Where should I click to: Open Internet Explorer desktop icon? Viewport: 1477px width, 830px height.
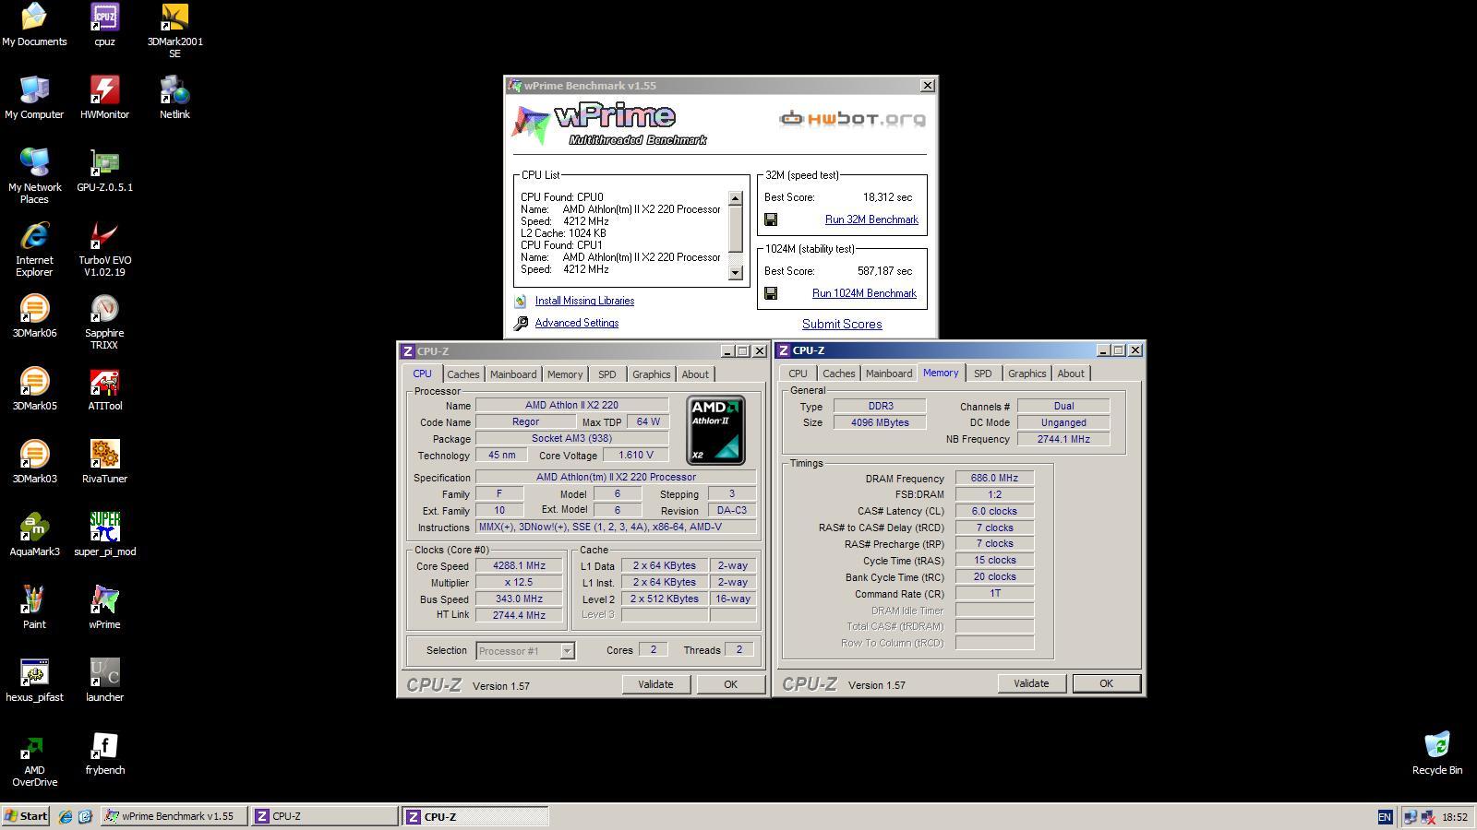(34, 249)
